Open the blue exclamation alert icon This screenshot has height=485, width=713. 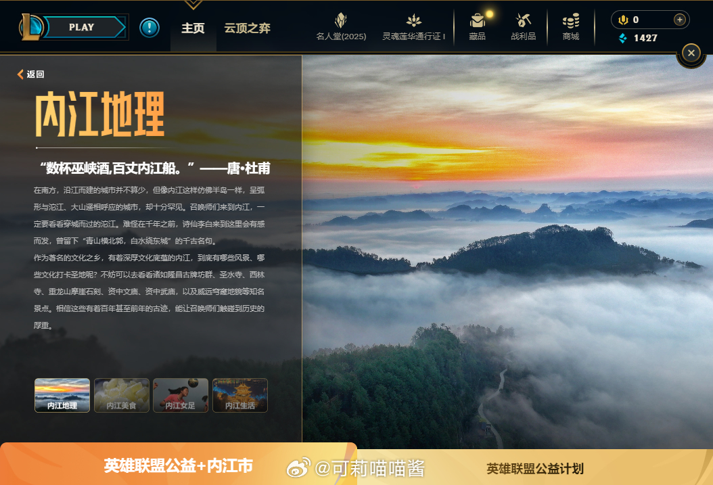click(x=149, y=27)
